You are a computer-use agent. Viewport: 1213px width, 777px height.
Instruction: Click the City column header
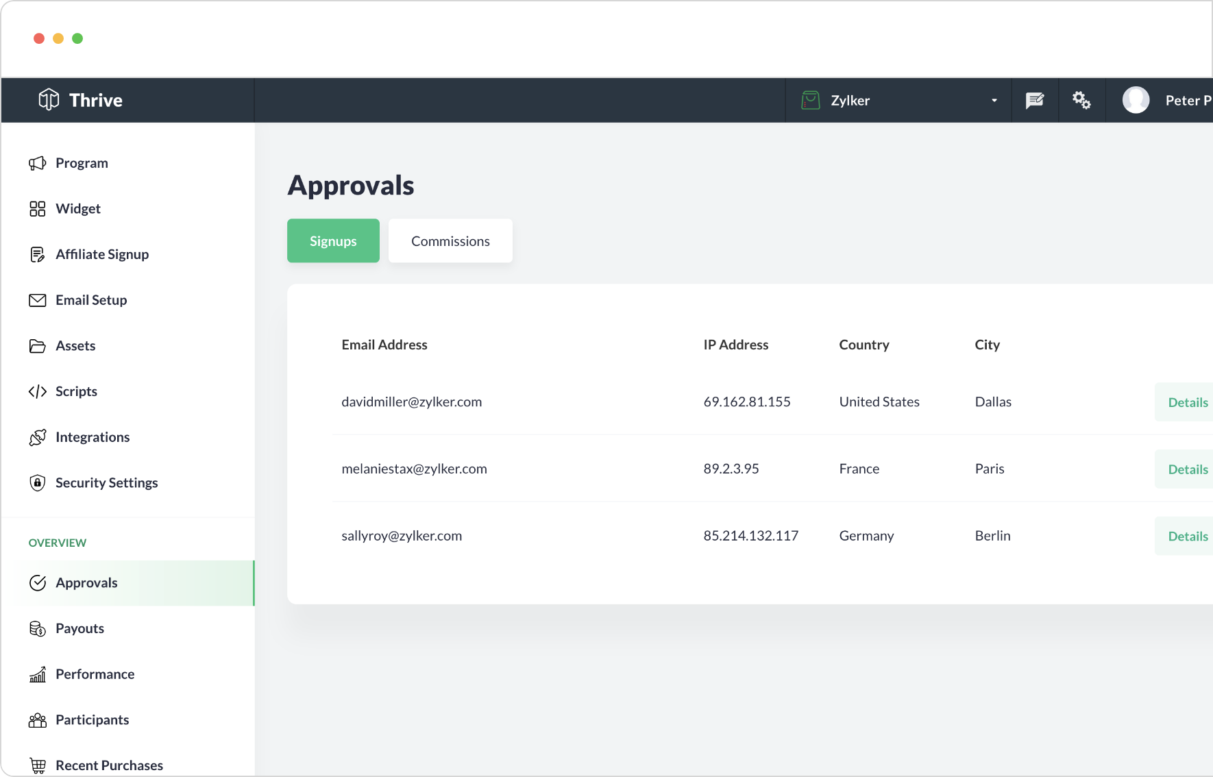(988, 345)
